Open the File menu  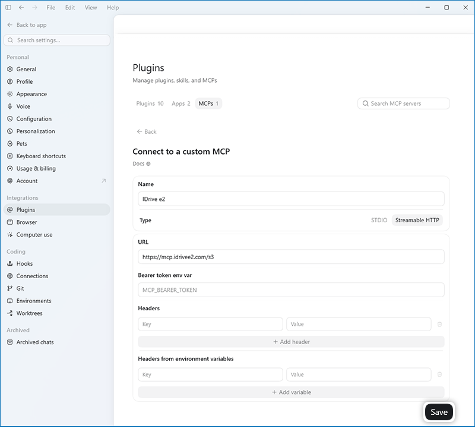(x=51, y=8)
